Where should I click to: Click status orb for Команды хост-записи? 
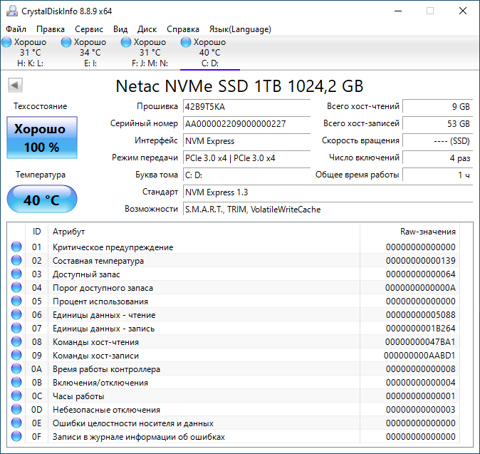point(16,356)
